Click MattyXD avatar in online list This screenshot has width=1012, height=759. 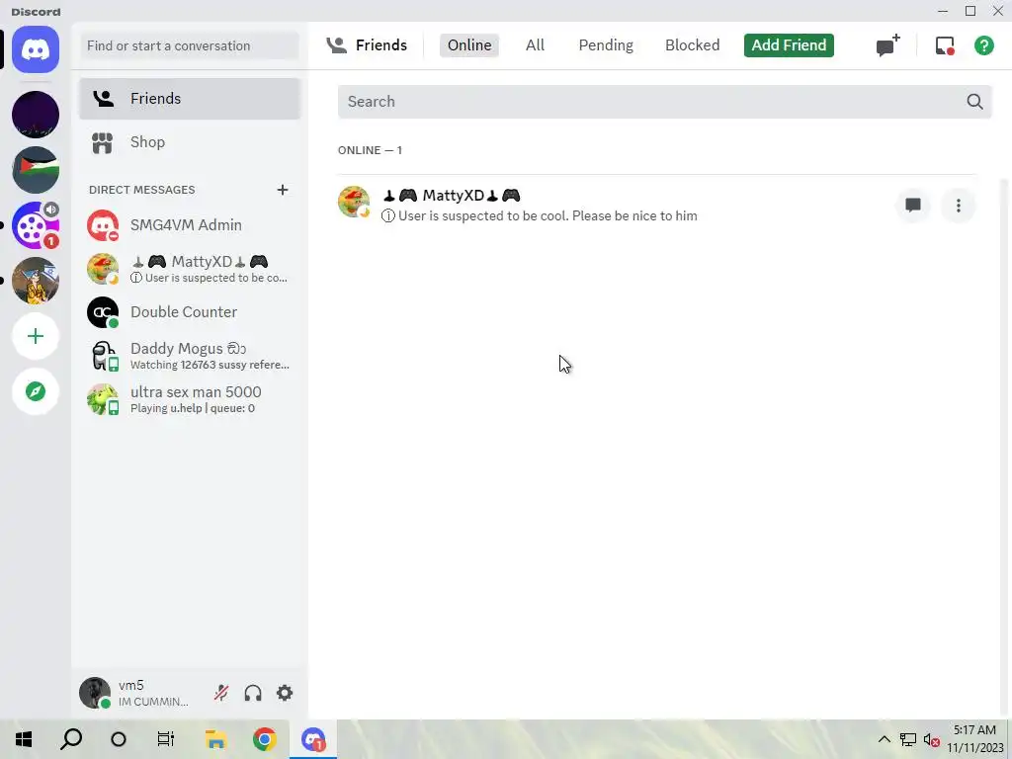(x=354, y=202)
